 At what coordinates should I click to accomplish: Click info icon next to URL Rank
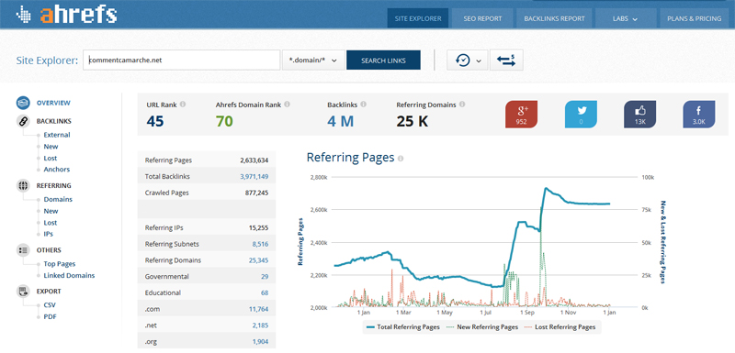183,105
